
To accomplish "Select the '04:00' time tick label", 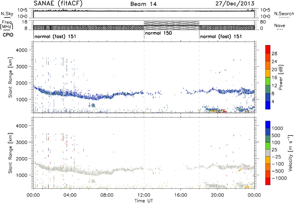I will pos(70,195).
